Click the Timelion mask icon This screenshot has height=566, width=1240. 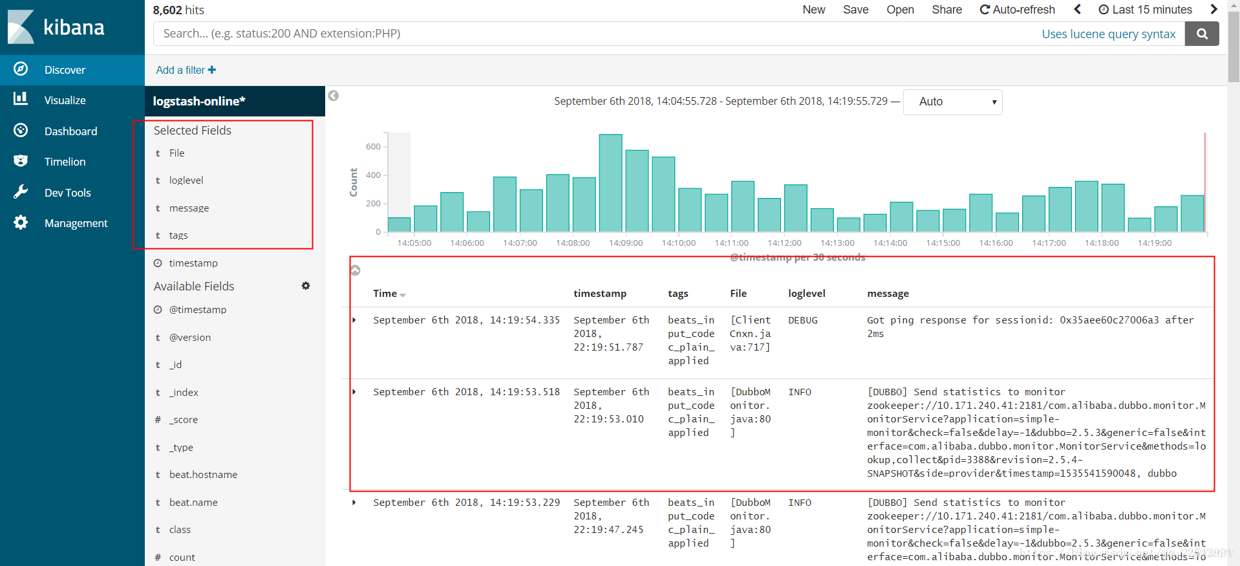[21, 160]
